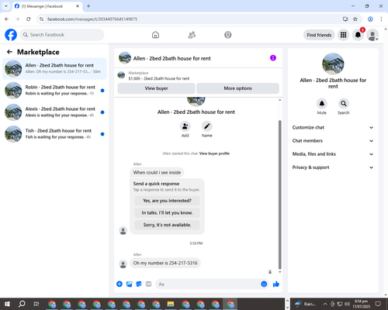The width and height of the screenshot is (388, 310).
Task: Open the Windows Start menu
Action: click(x=7, y=304)
